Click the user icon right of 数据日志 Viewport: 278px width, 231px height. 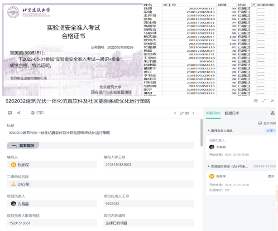click(x=272, y=113)
